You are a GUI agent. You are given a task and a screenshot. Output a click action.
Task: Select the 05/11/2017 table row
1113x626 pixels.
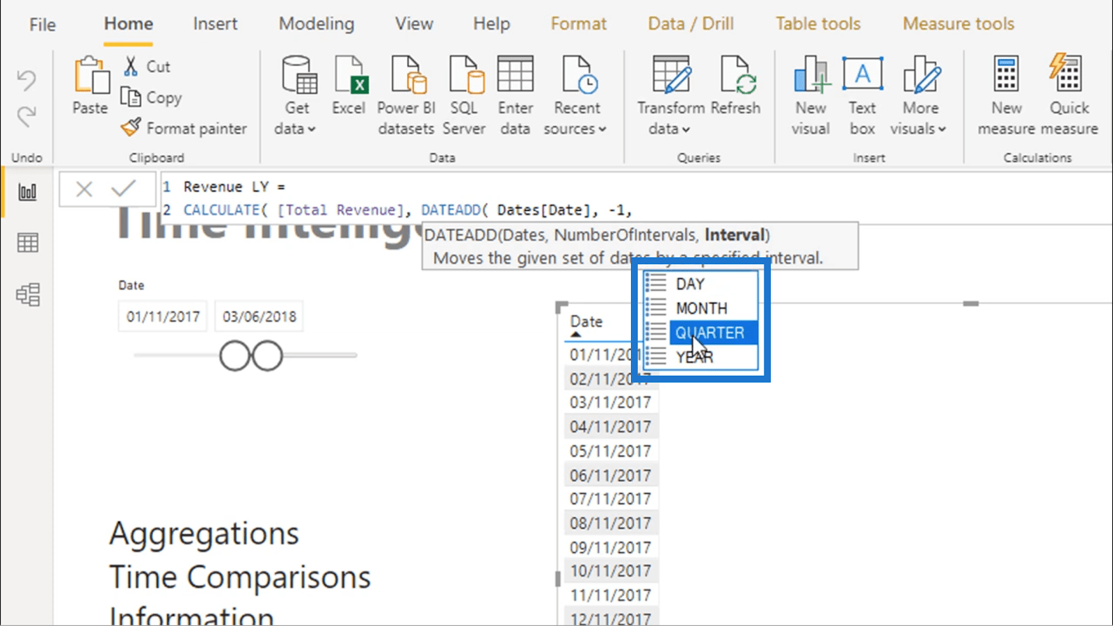pos(610,451)
